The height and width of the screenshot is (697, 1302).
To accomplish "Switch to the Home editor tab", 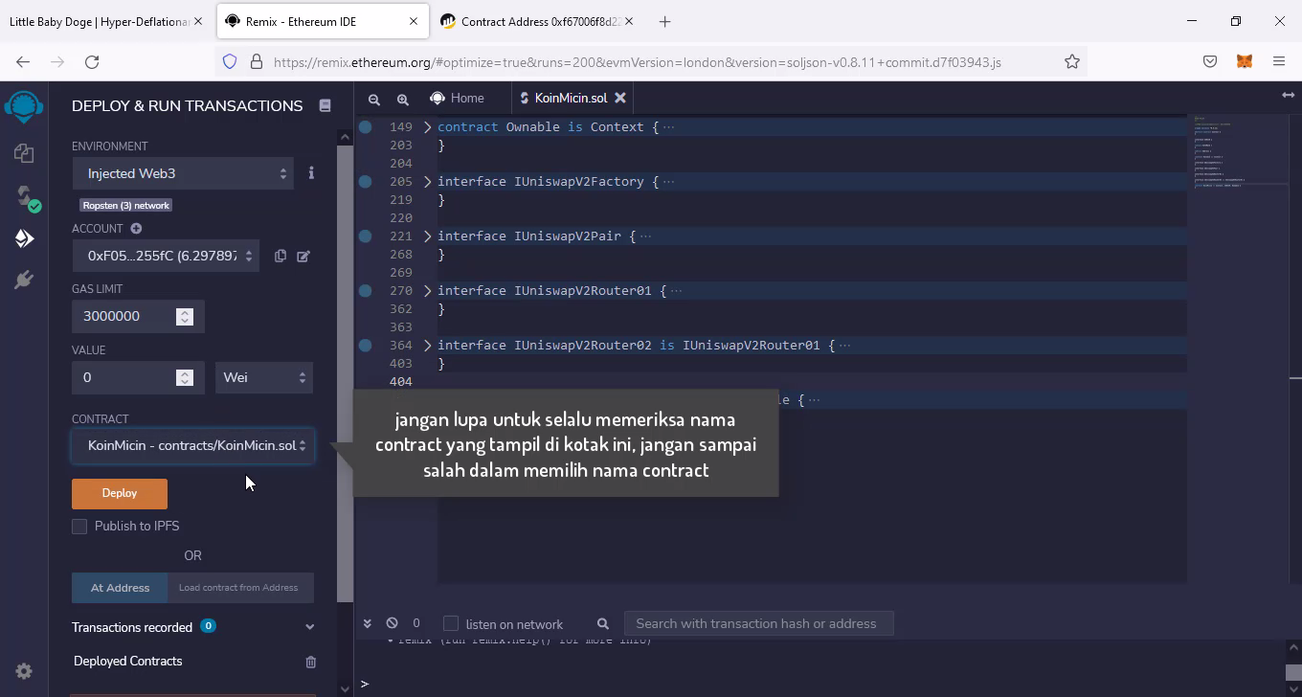I will [x=457, y=98].
